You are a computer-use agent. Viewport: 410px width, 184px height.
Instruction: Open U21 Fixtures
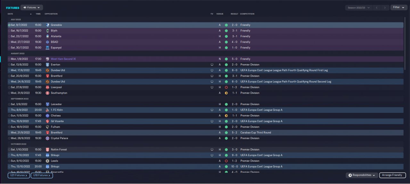[19, 175]
